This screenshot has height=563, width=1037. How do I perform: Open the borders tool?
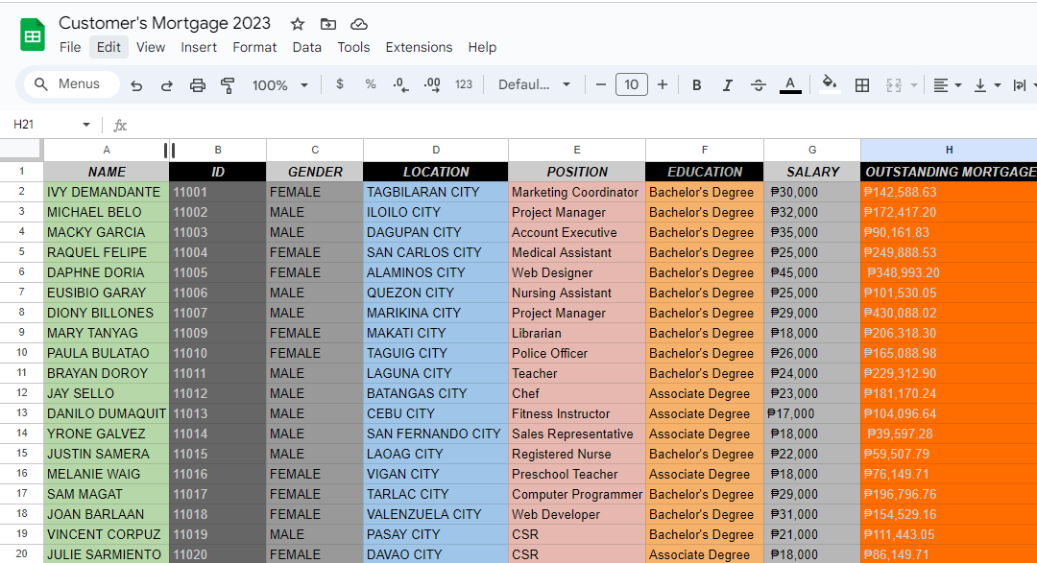point(861,85)
